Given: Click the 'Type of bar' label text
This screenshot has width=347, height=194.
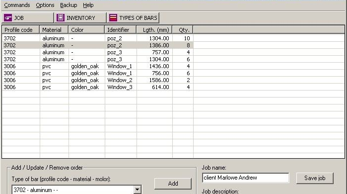Looking at the screenshot, I should pos(61,179).
